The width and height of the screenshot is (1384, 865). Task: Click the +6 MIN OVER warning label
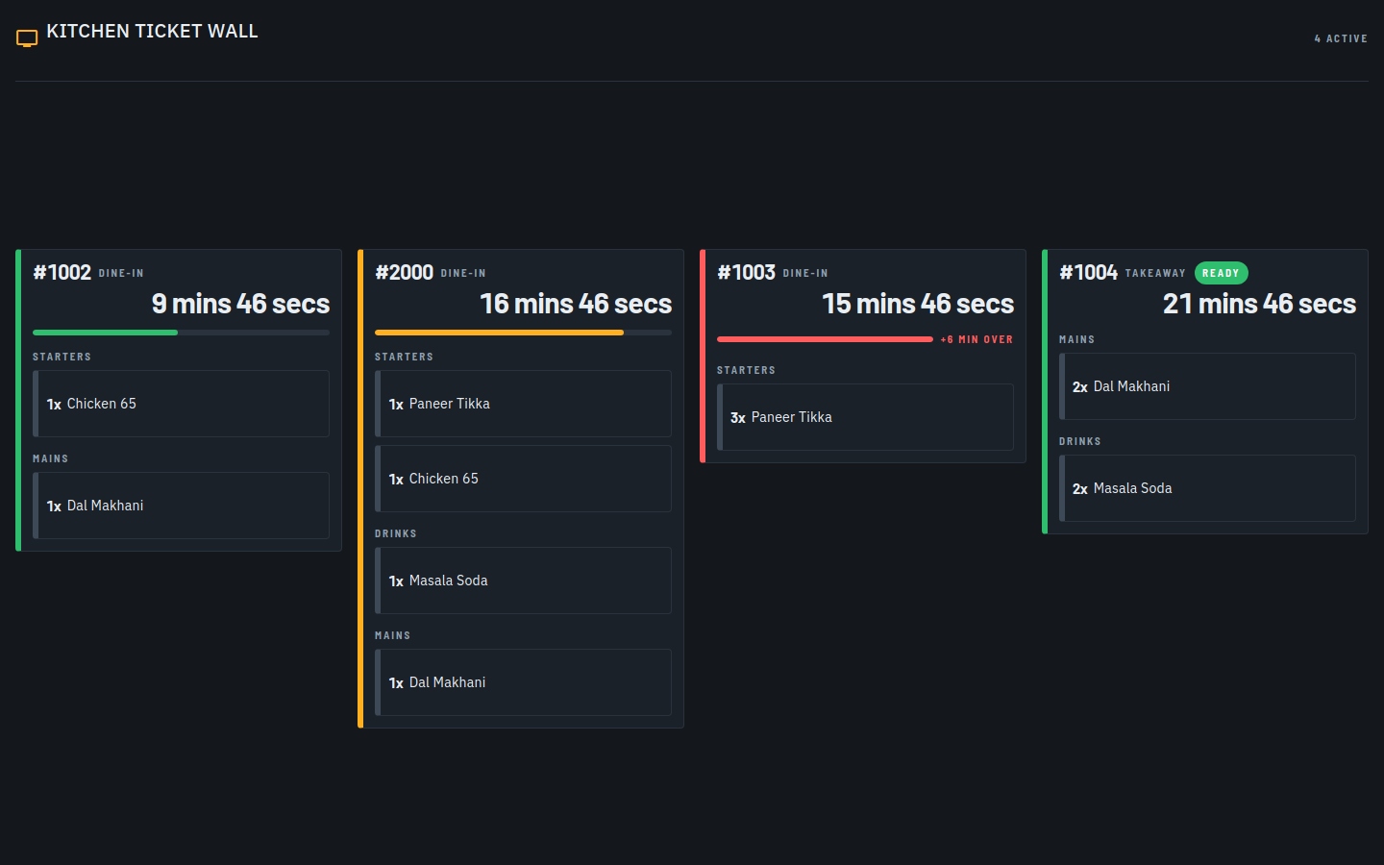[976, 339]
